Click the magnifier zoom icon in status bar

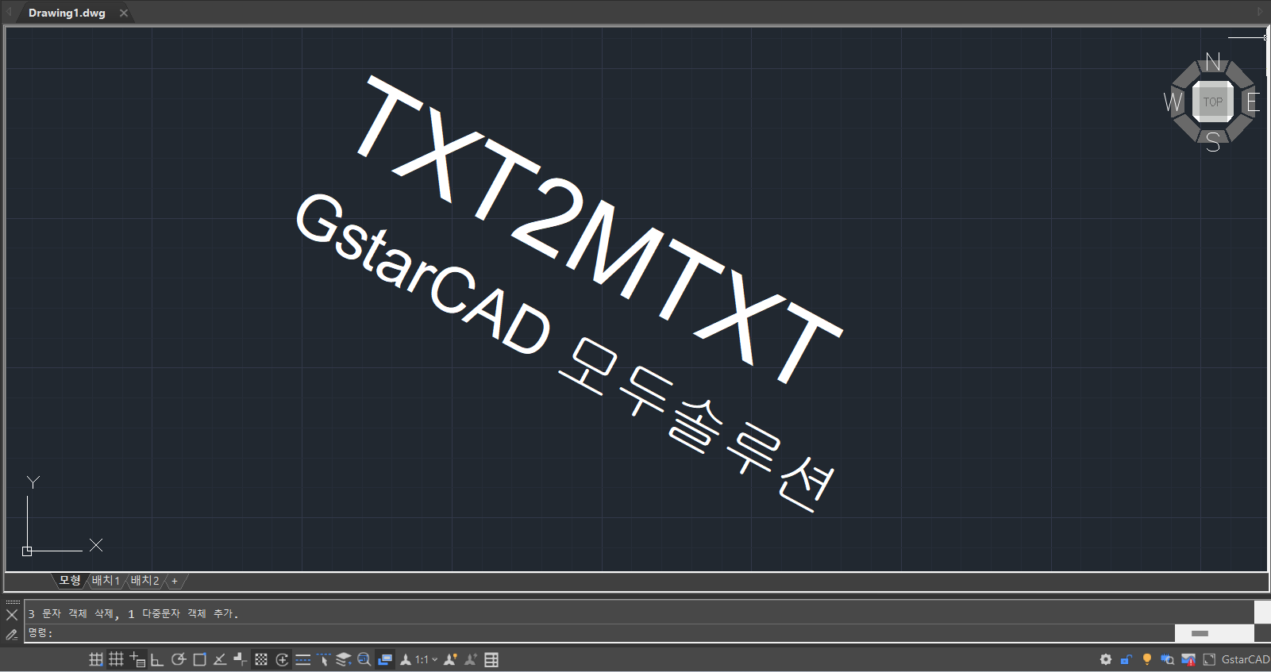tap(364, 659)
